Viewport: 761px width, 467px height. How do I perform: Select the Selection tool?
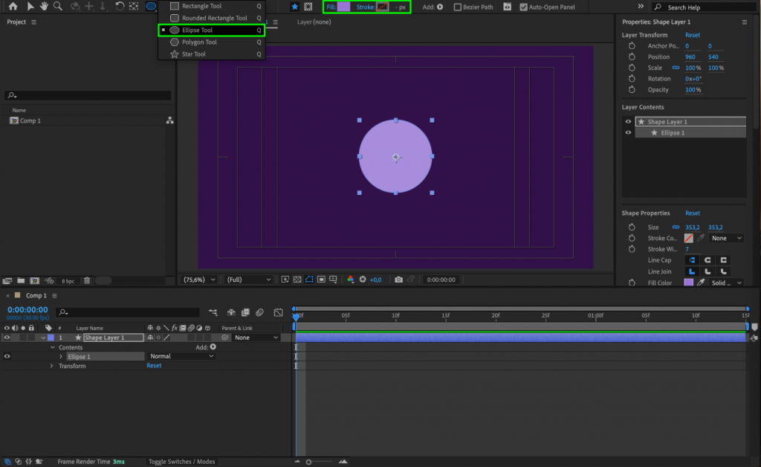click(x=31, y=6)
